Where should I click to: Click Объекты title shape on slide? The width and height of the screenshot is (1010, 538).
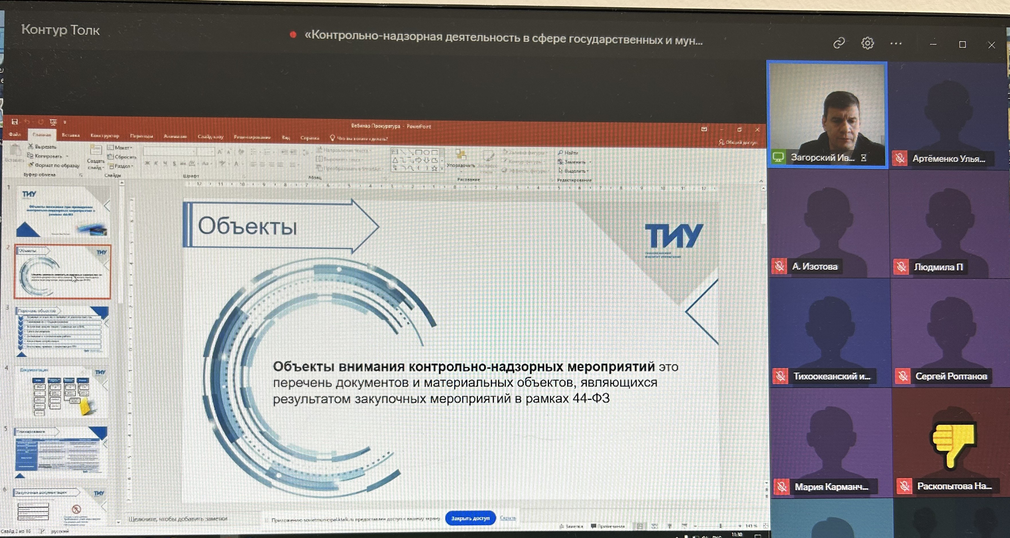(281, 227)
